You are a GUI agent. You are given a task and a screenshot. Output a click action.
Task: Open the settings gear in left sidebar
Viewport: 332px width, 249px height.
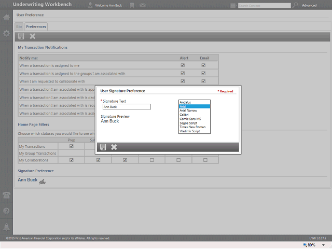tap(6, 33)
